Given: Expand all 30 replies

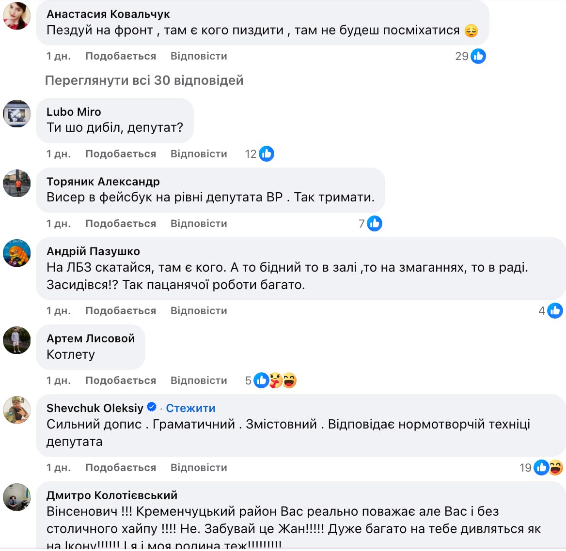Looking at the screenshot, I should coord(144,80).
